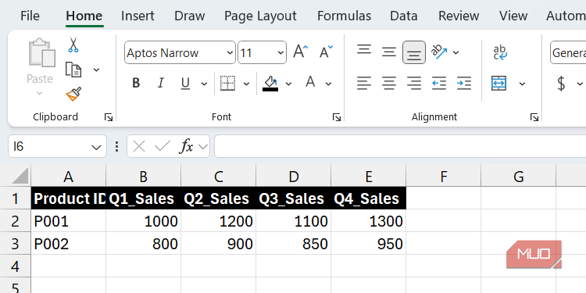Click the Orientation text-angle icon
586x293 pixels.
coord(439,52)
